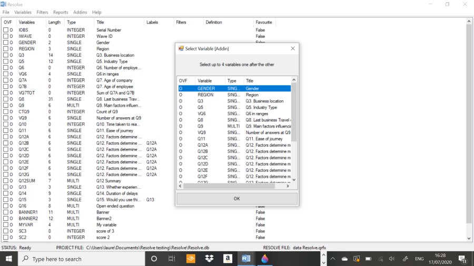
Task: Open Task View from the taskbar
Action: click(x=172, y=259)
